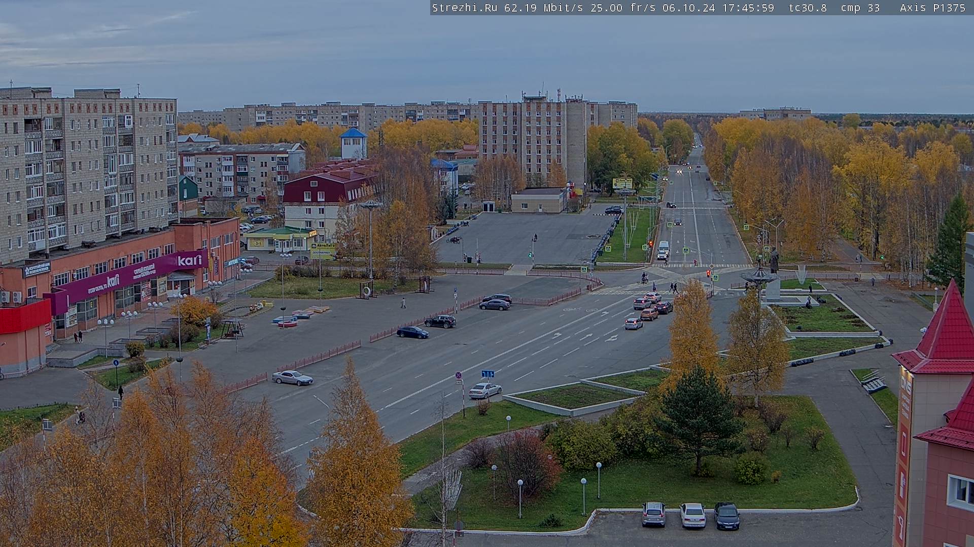The width and height of the screenshot is (974, 547).
Task: Click the 17:45:59 timestamp
Action: [x=747, y=8]
